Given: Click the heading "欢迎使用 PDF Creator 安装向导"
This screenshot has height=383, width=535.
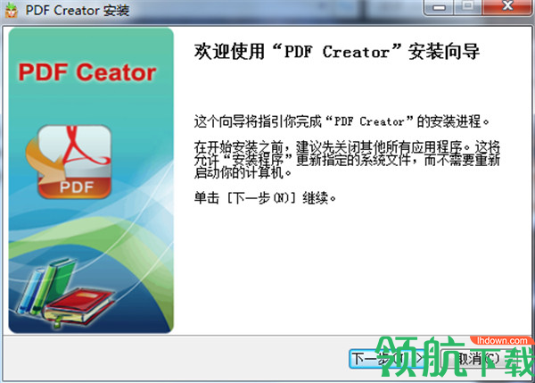Looking at the screenshot, I should pos(337,52).
